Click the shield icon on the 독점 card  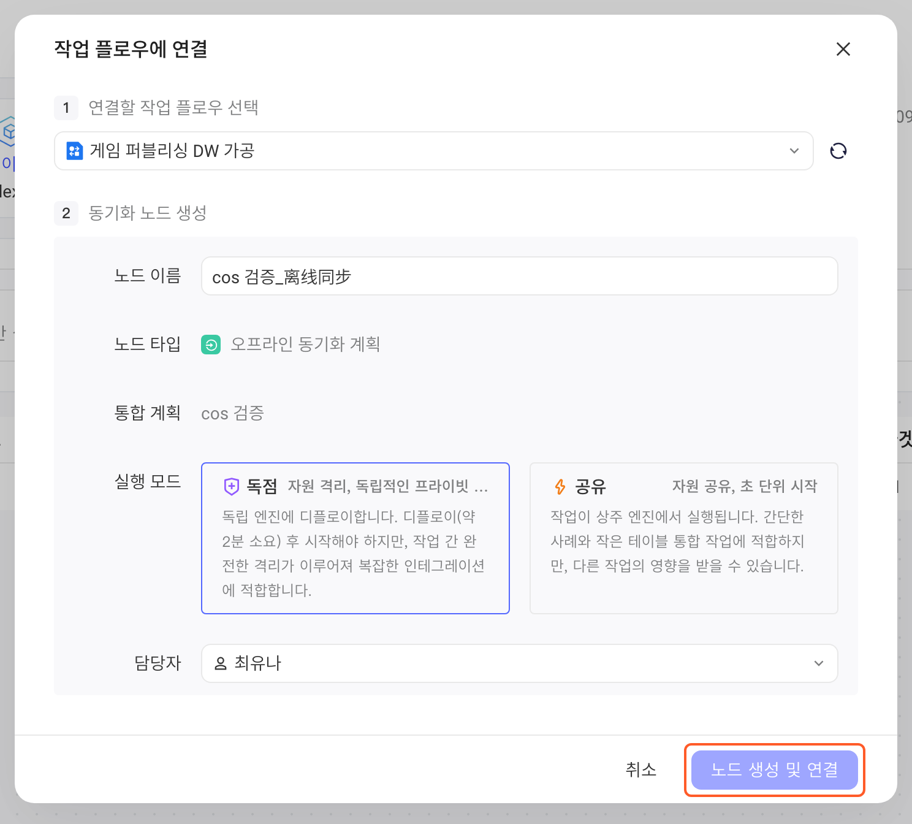coord(231,487)
